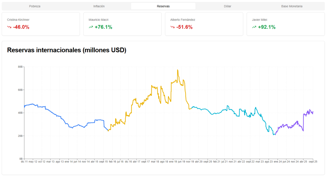Click the sept 25 x-axis label

tap(313, 162)
